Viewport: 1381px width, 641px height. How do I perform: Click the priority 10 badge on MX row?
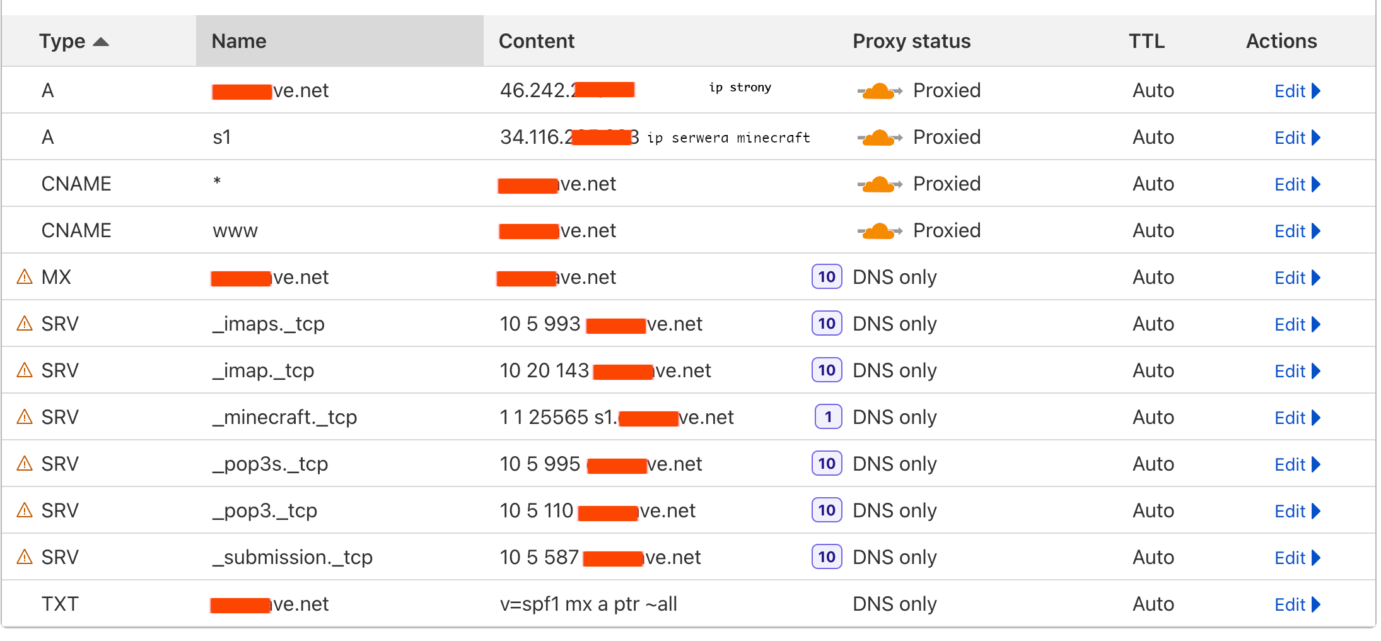coord(826,277)
